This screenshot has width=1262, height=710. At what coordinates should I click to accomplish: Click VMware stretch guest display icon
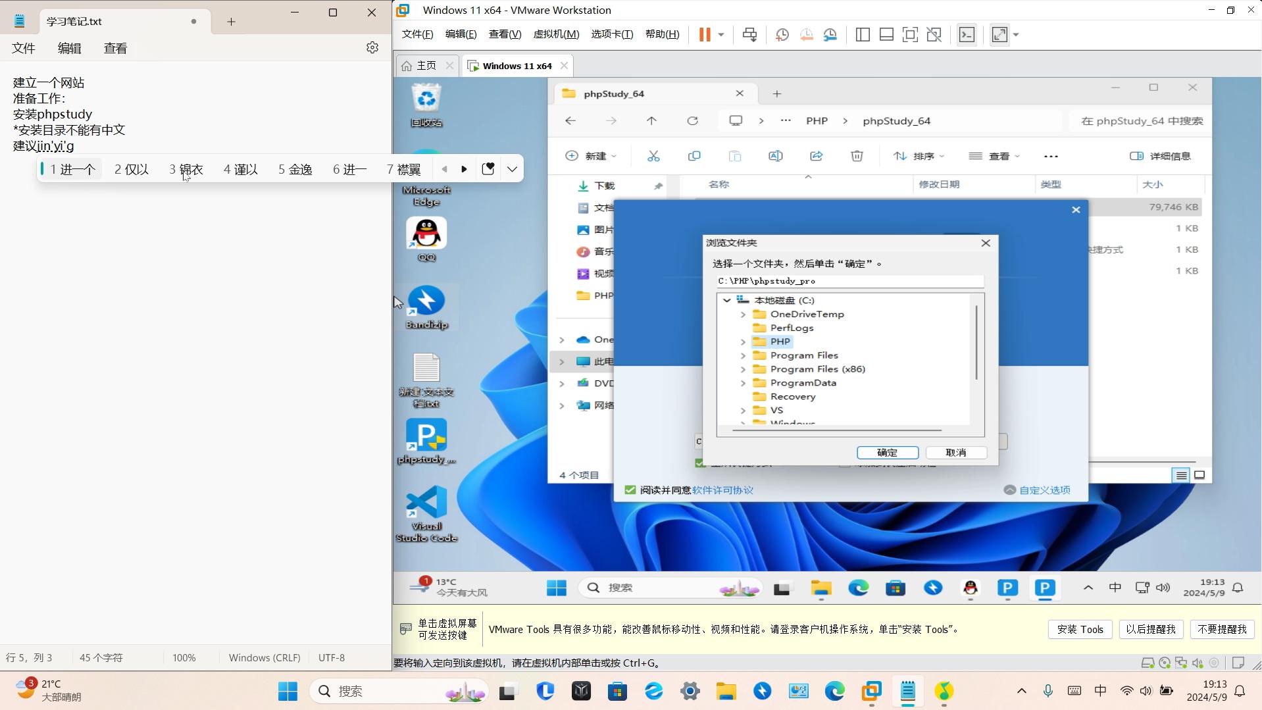coord(999,34)
